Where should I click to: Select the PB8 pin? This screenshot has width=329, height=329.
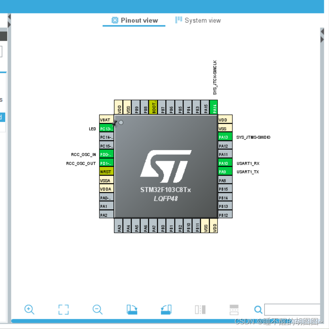[x=145, y=107]
